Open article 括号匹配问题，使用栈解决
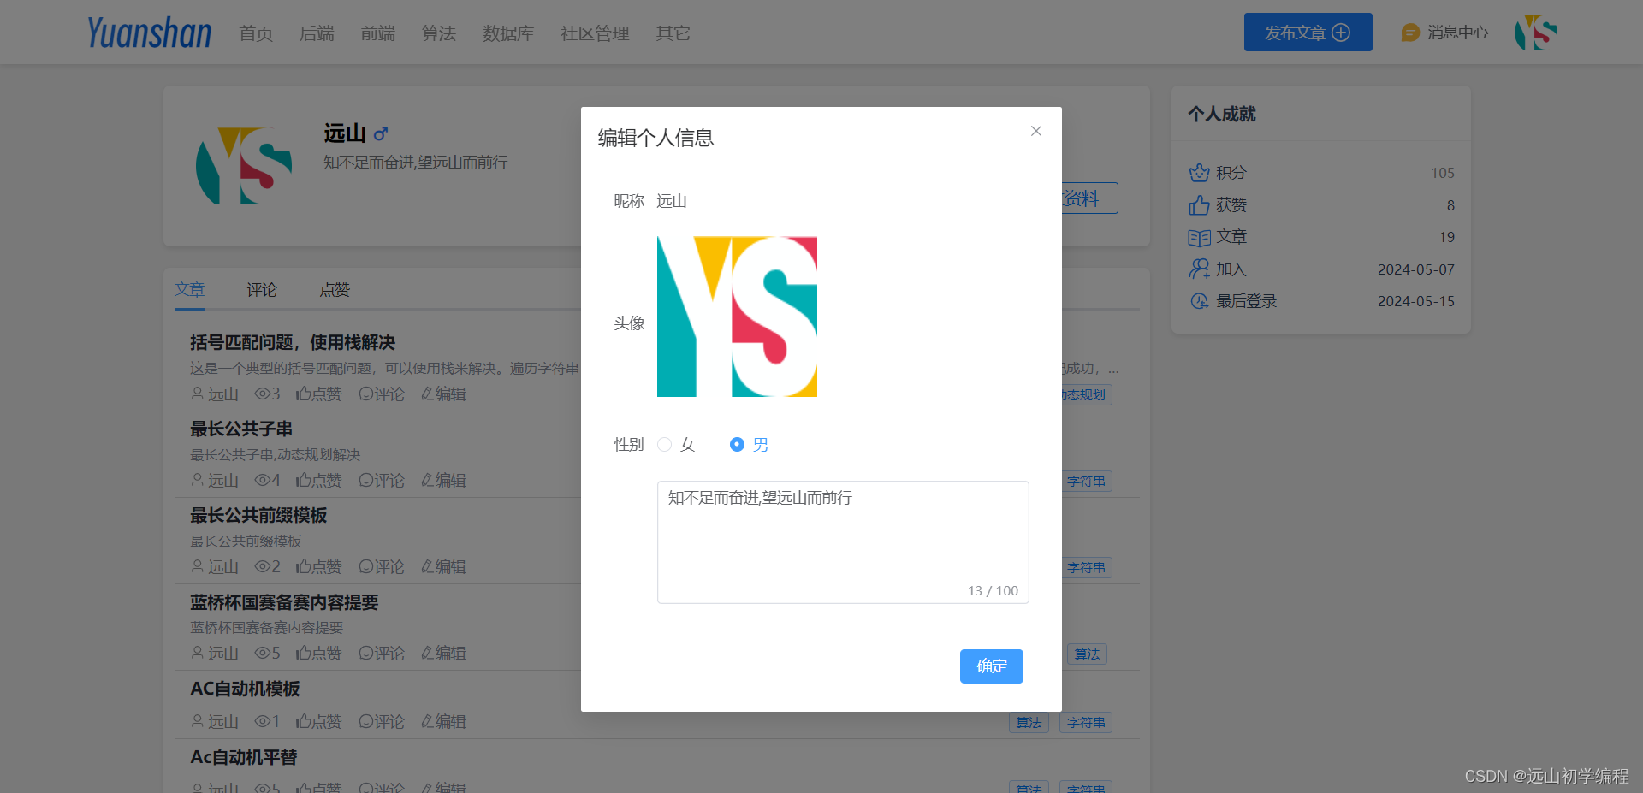 293,342
